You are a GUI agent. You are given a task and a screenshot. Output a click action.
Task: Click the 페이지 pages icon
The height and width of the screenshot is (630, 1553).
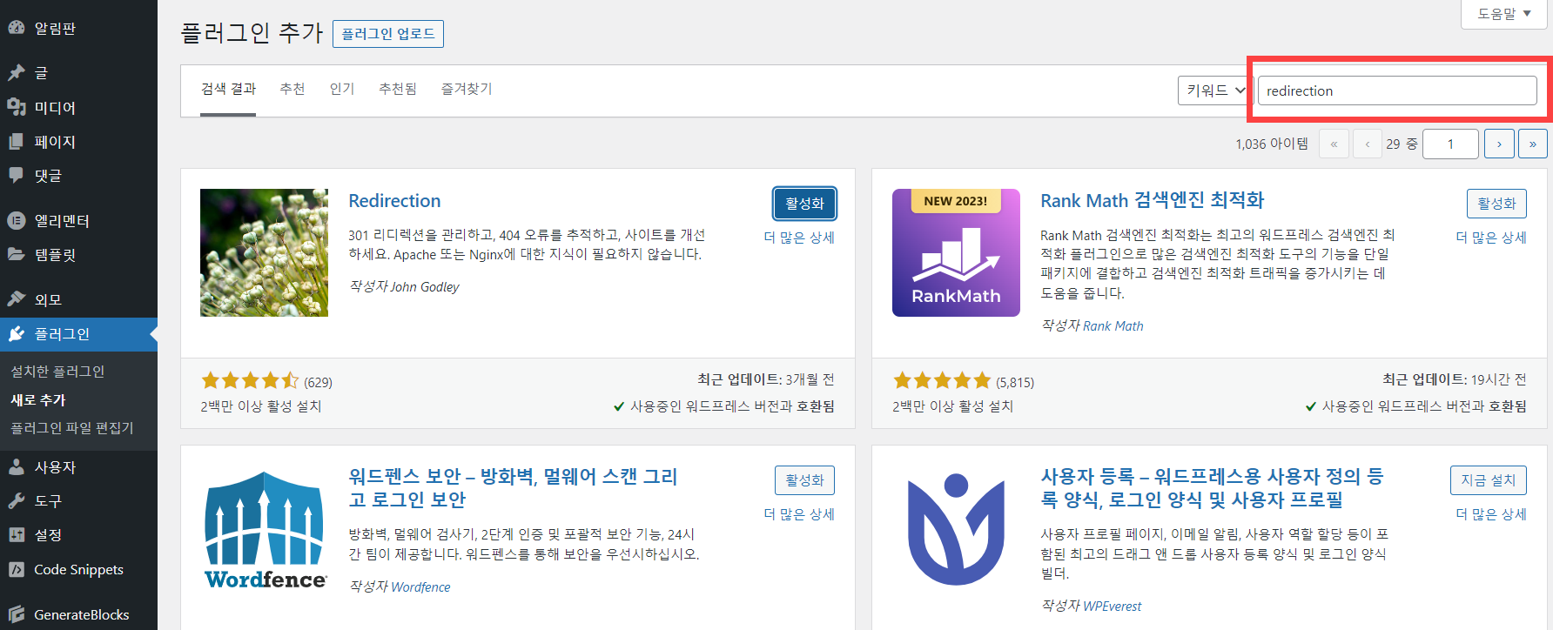[x=17, y=141]
